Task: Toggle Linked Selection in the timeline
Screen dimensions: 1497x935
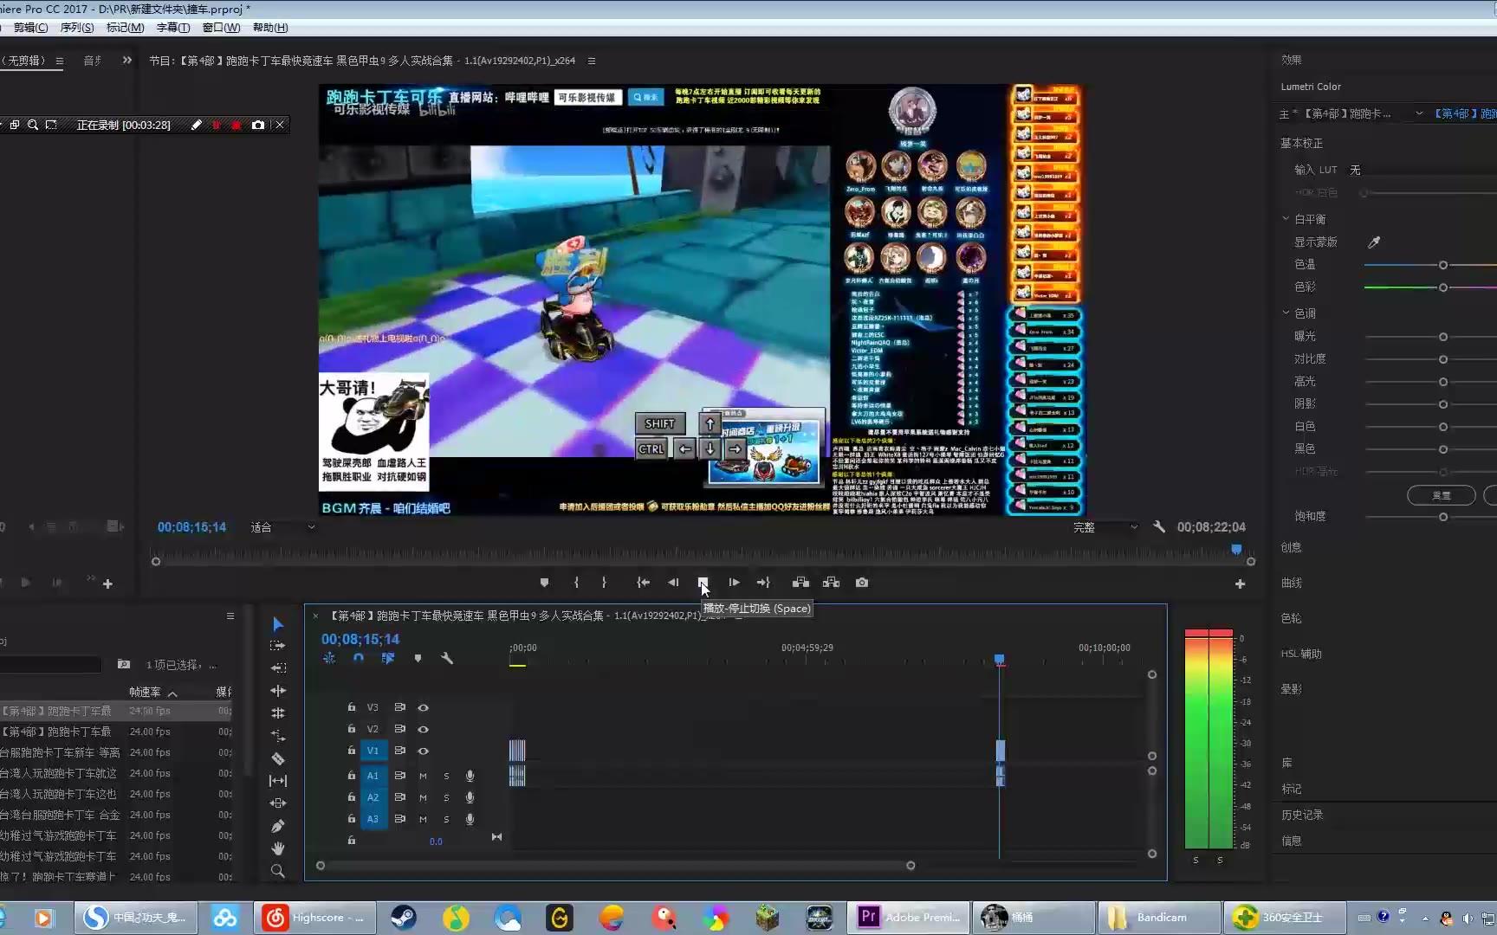Action: coord(388,658)
